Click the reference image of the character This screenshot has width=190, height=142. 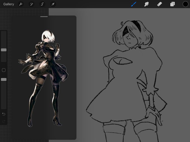tap(43, 78)
